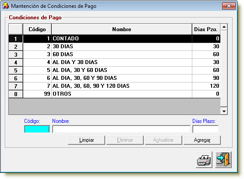The image size is (244, 179).
Task: Click the Dias Pzo. column header
Action: pos(206,29)
